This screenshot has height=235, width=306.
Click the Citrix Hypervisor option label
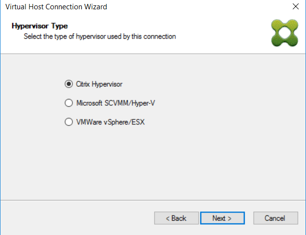[99, 84]
